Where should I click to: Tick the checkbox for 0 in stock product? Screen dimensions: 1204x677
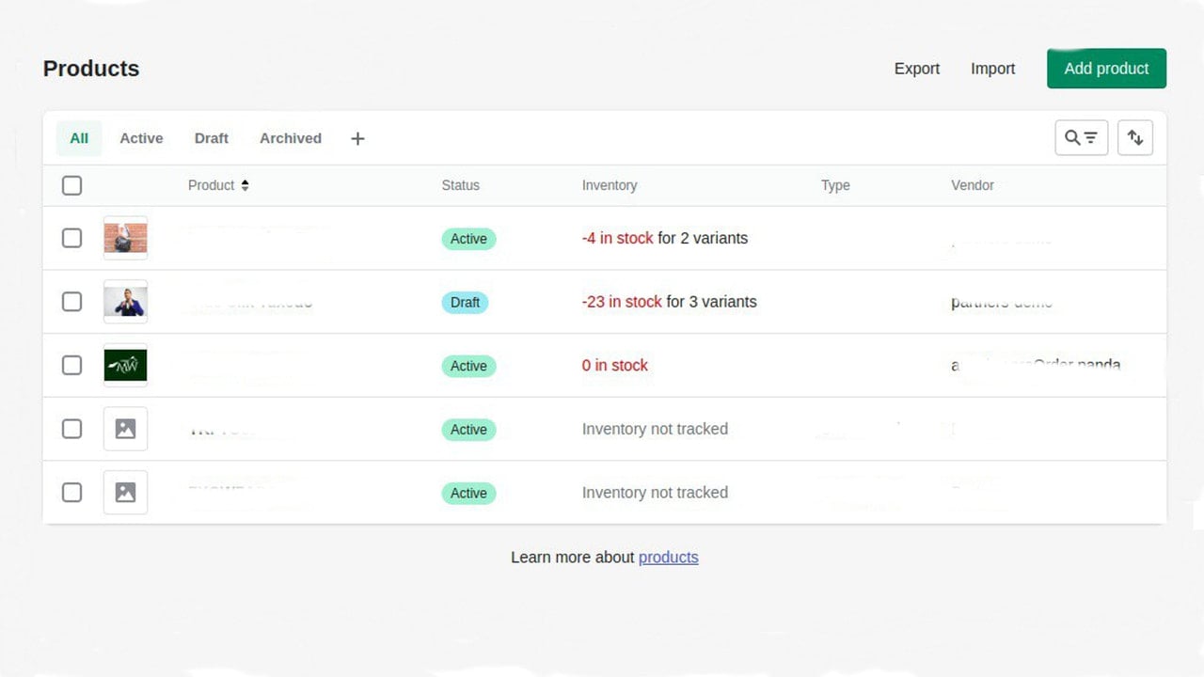point(71,365)
